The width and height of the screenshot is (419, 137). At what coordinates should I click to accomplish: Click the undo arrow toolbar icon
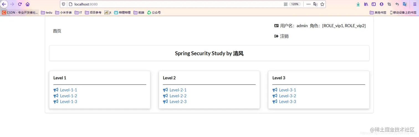coord(397,4)
